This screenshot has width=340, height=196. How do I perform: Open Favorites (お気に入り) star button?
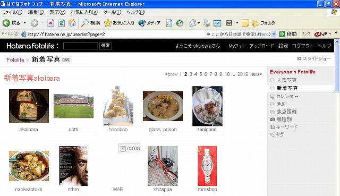tap(119, 23)
